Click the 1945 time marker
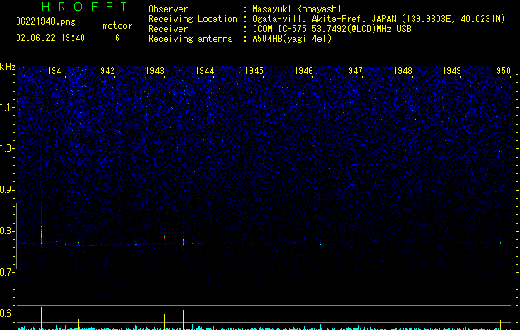Screen dimensions: 520x330 [254, 70]
